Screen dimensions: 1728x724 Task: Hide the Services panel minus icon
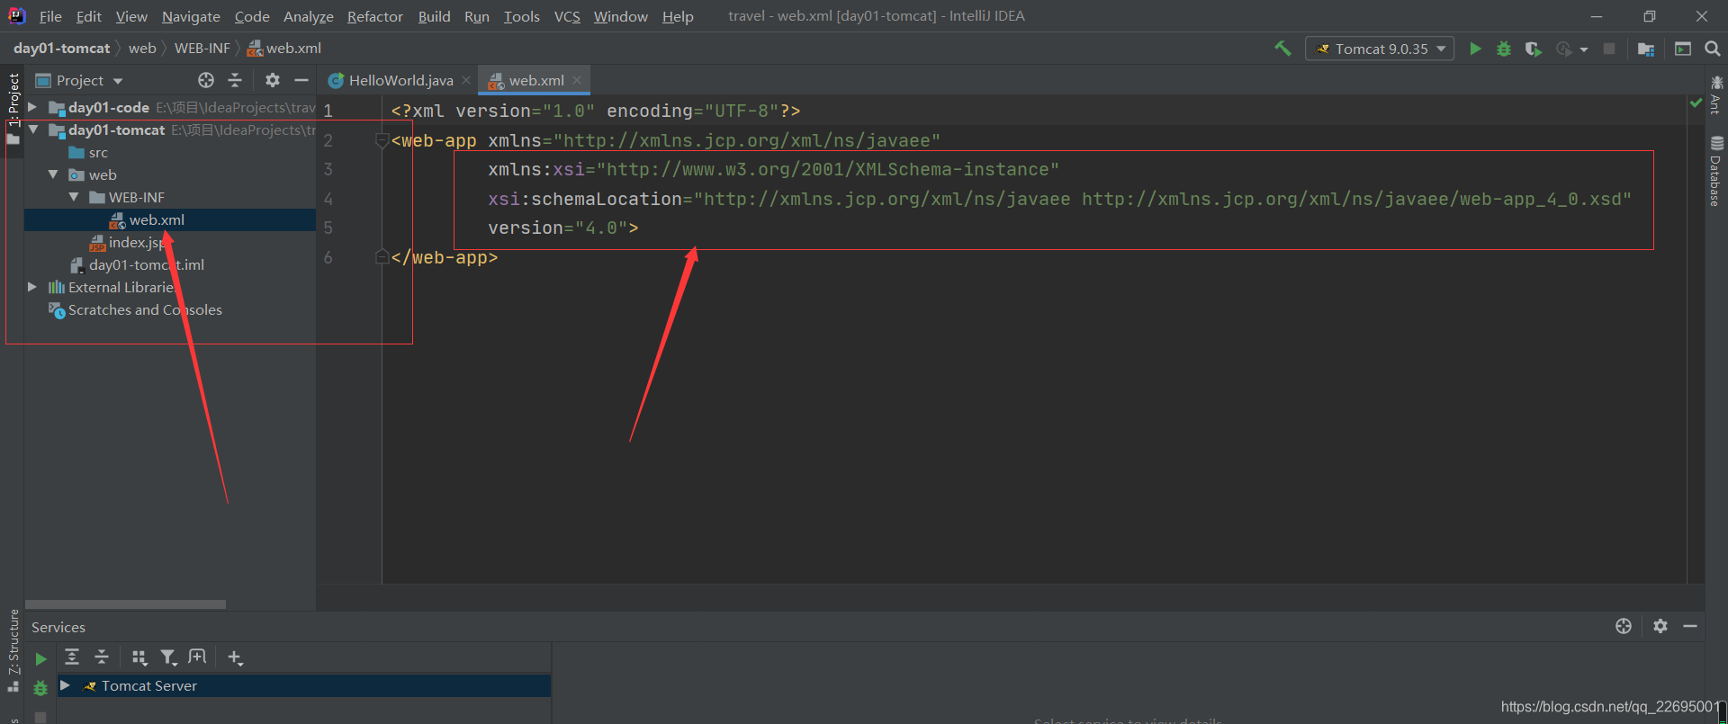(x=1690, y=626)
